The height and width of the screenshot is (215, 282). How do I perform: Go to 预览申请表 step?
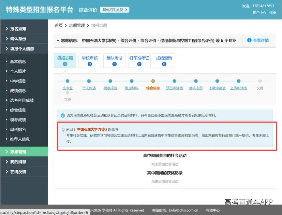[x=174, y=88]
